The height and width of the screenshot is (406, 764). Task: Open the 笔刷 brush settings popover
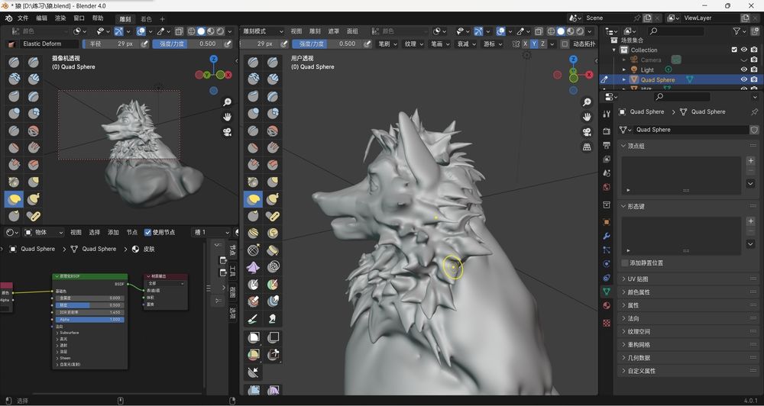[x=387, y=44]
